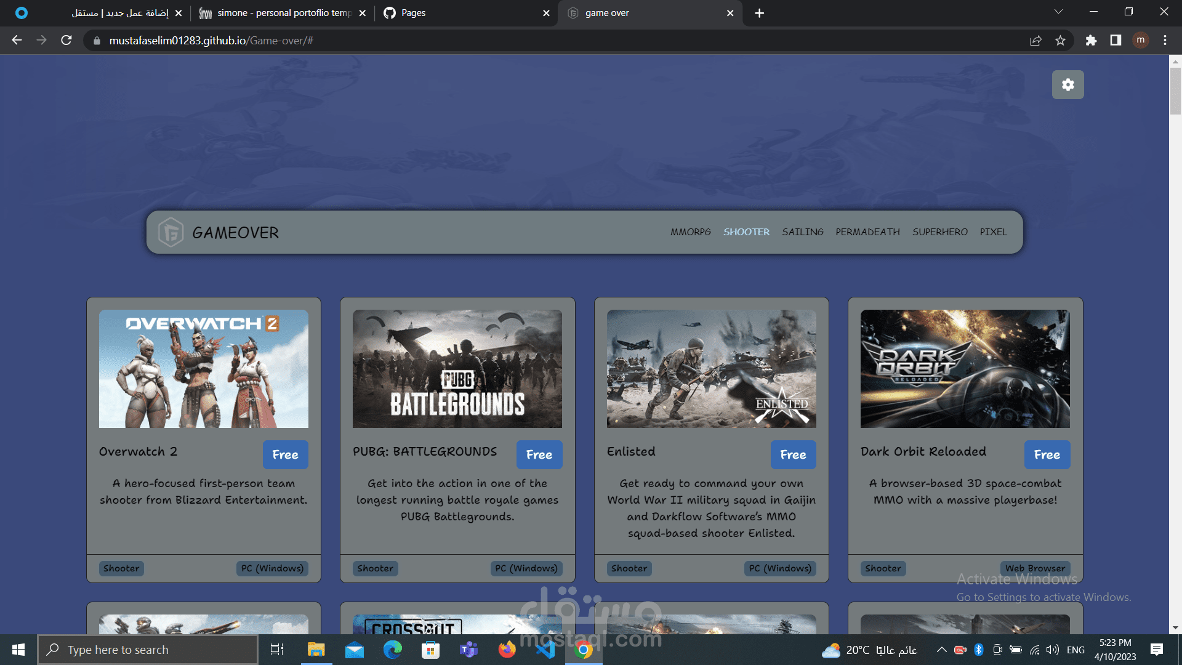This screenshot has height=665, width=1182.
Task: Switch to the PERMADEATH category
Action: tap(867, 232)
